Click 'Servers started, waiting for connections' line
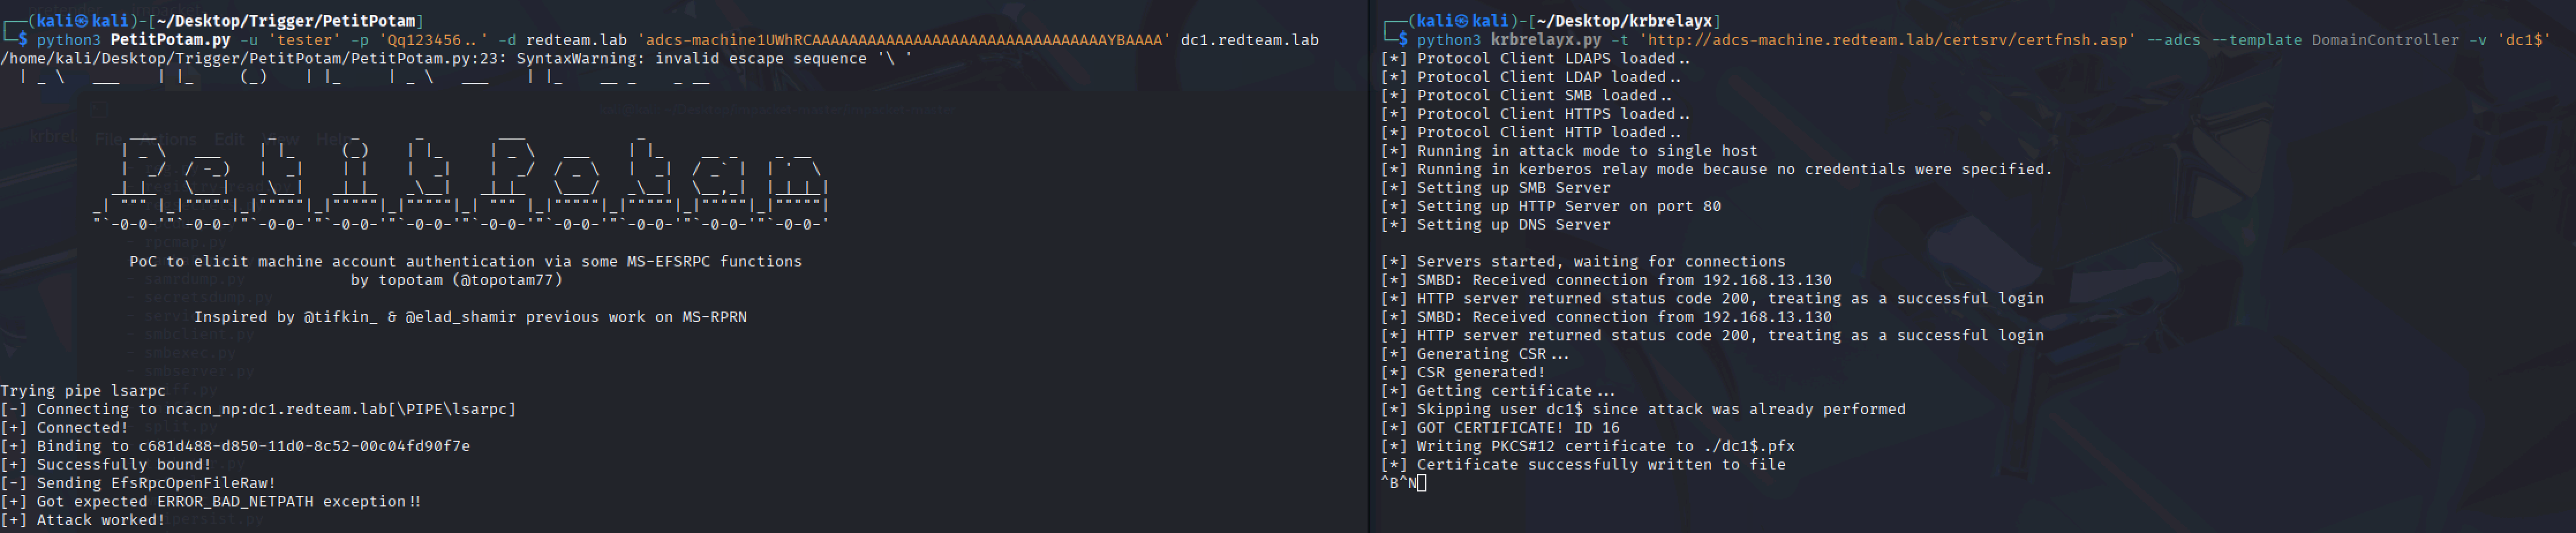Screen dimensions: 2576x533 [1583, 262]
